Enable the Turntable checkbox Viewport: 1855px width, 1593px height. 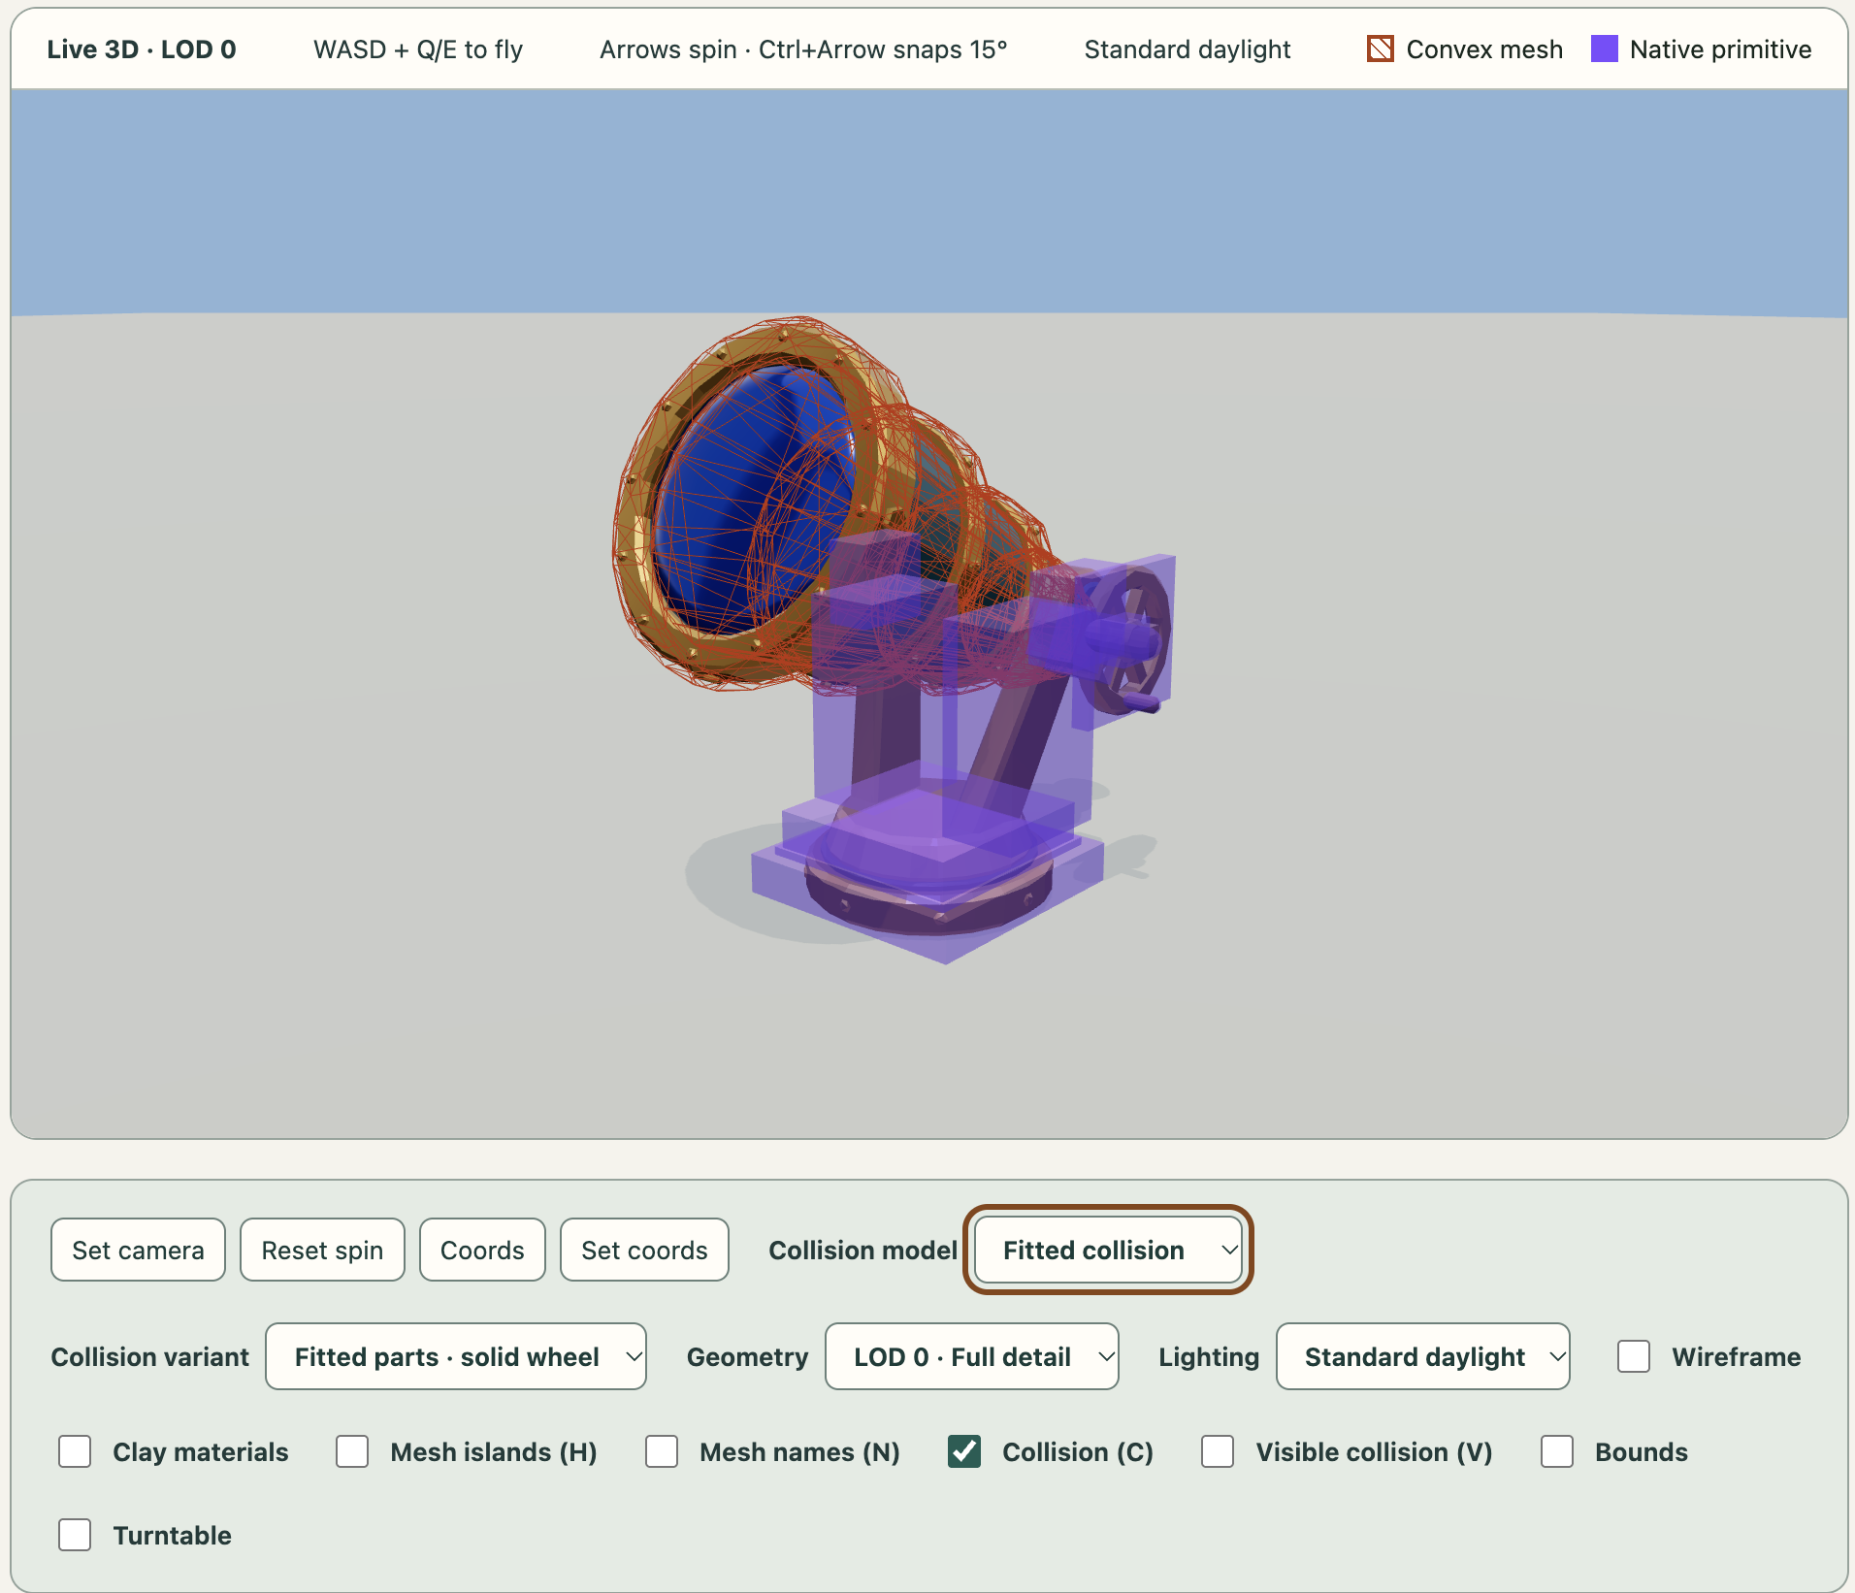(75, 1535)
